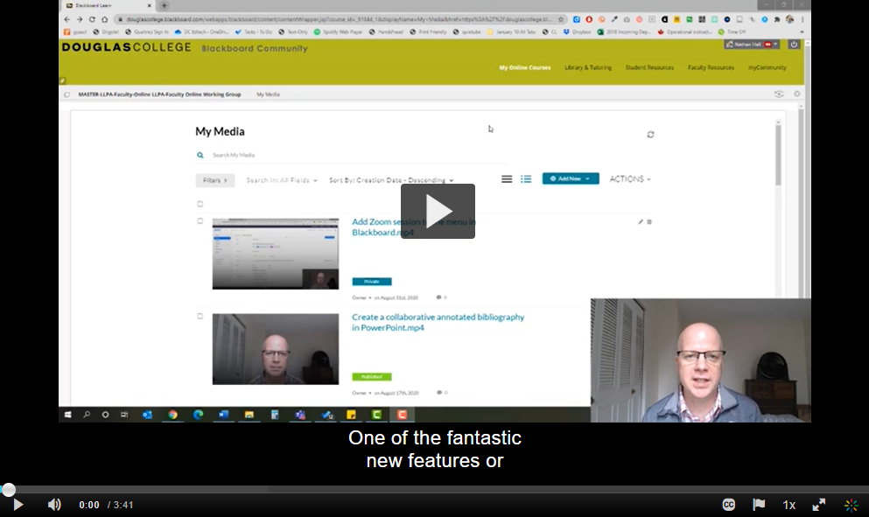Open the 1x playback speed selector
The image size is (869, 517).
[x=788, y=505]
